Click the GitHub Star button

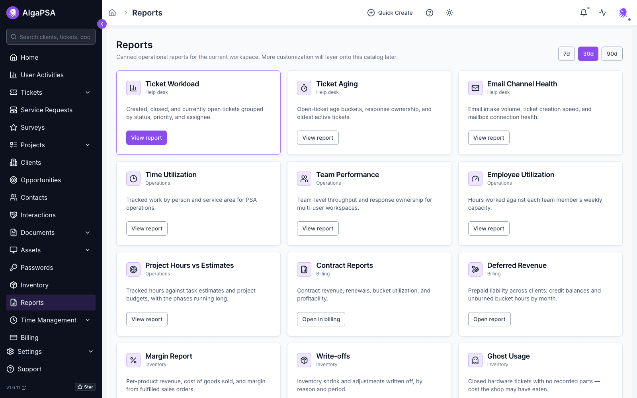tap(85, 387)
